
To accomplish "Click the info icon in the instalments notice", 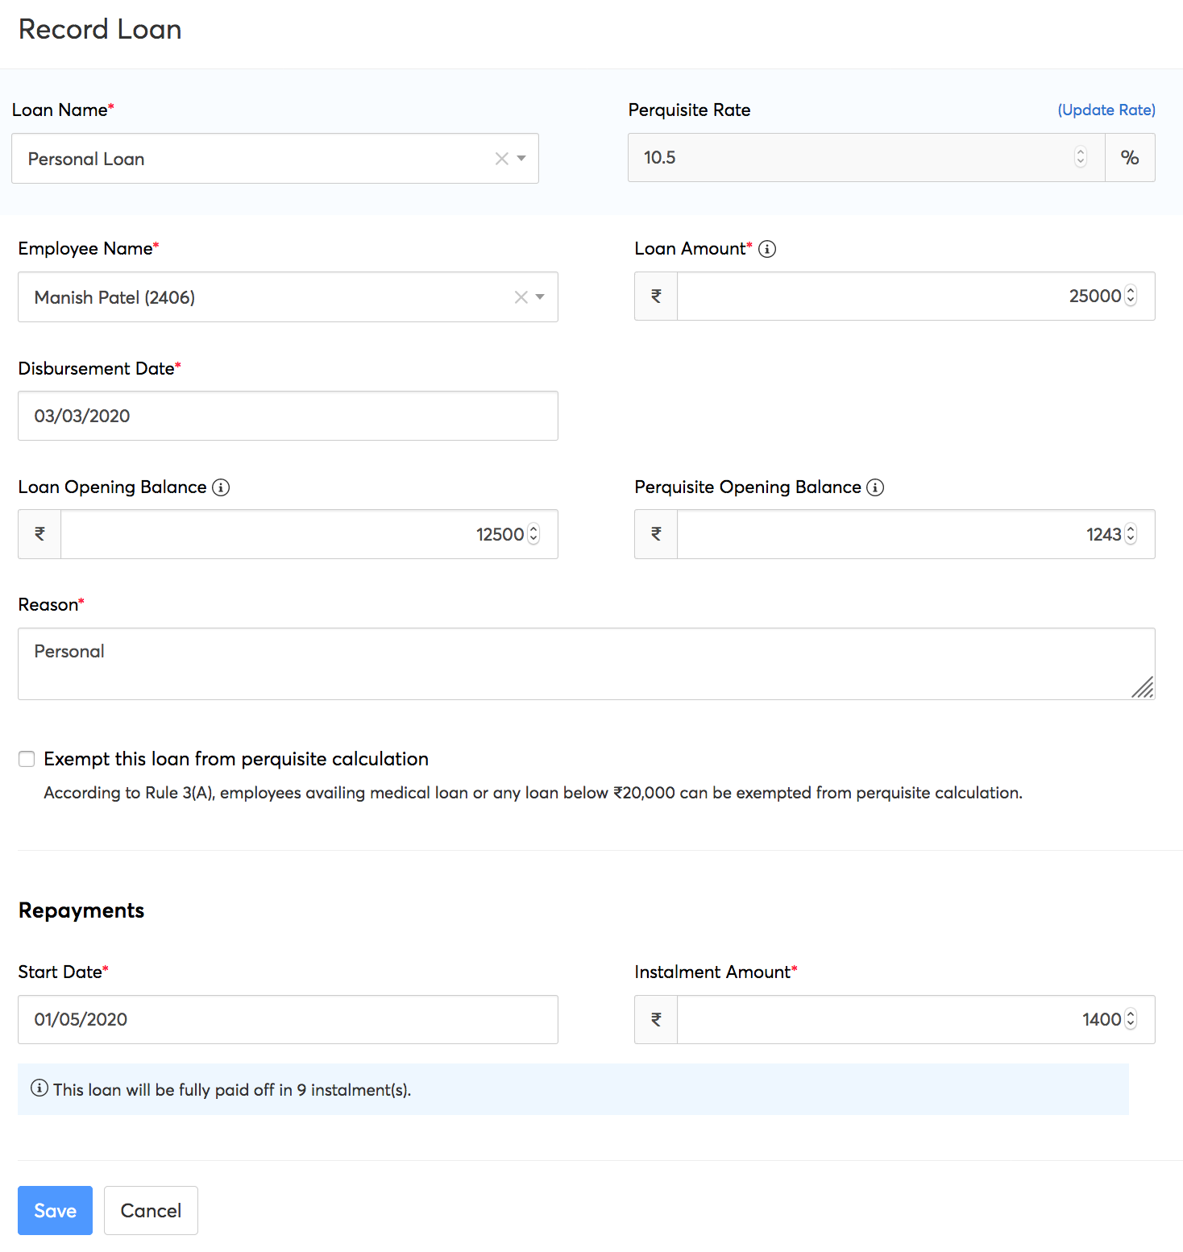I will click(38, 1089).
